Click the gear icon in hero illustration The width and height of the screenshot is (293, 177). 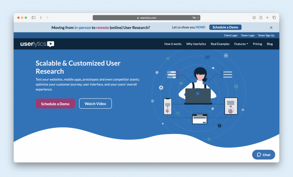[161, 88]
